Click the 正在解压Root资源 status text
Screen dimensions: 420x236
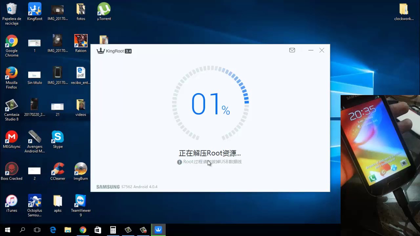[210, 153]
